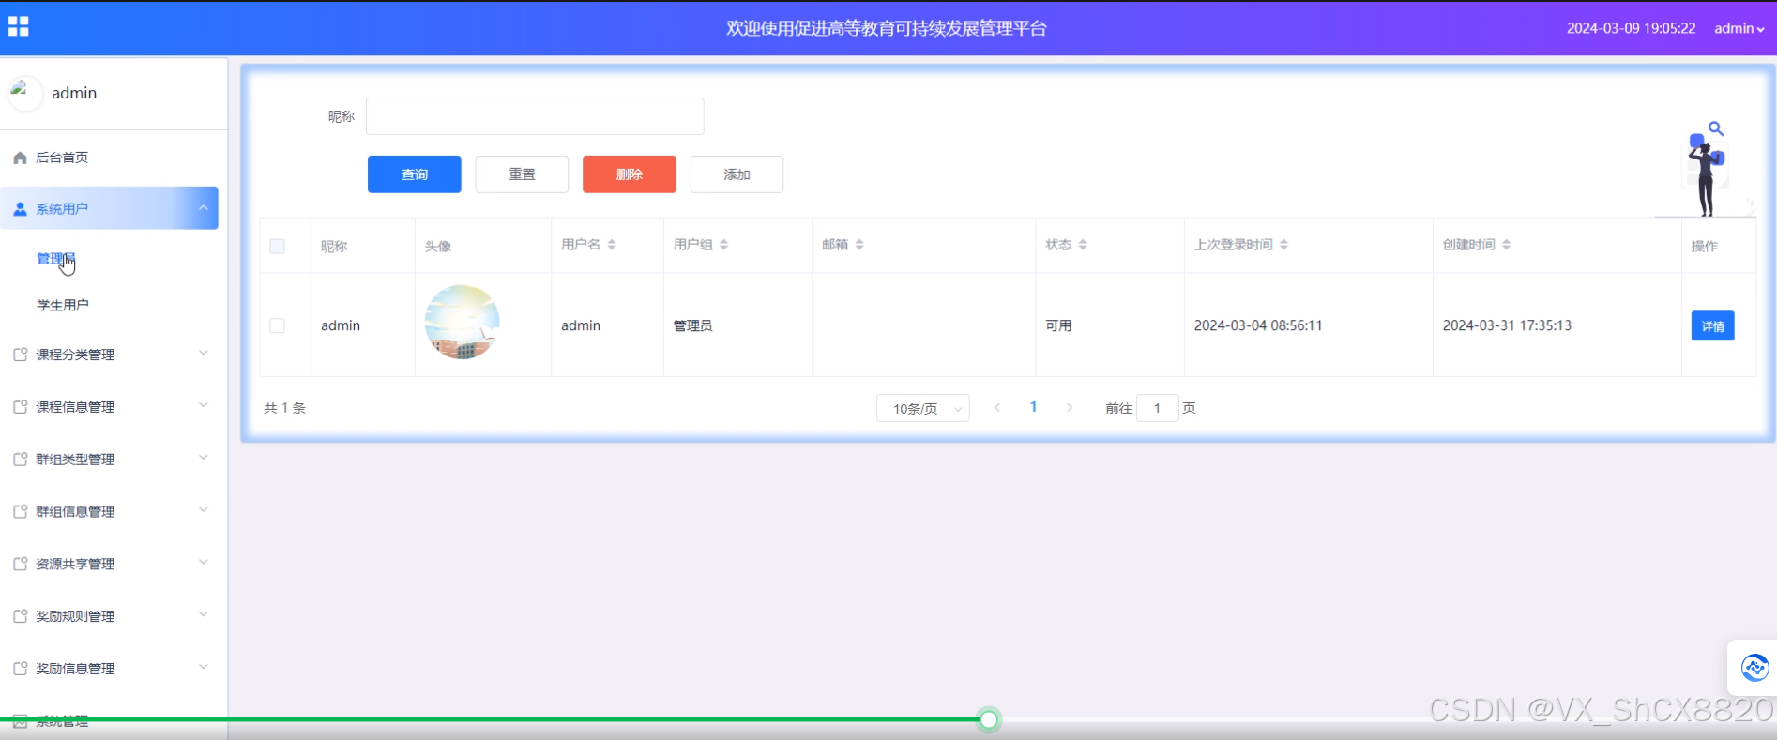Click the home icon beside 后台首页

[x=20, y=158]
